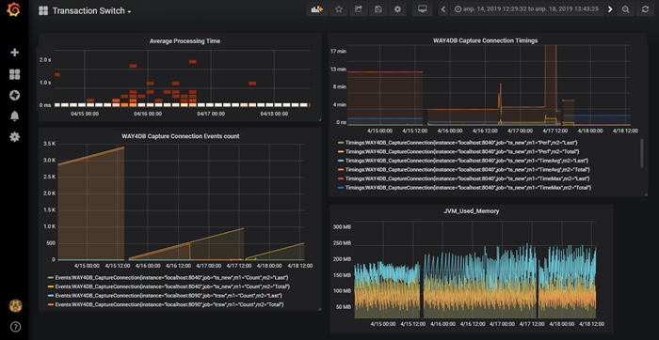The image size is (659, 340).
Task: Click the Timings legend scrollbar
Action: coord(642,153)
